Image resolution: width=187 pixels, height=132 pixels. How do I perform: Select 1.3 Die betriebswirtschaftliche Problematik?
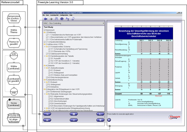click(65, 39)
